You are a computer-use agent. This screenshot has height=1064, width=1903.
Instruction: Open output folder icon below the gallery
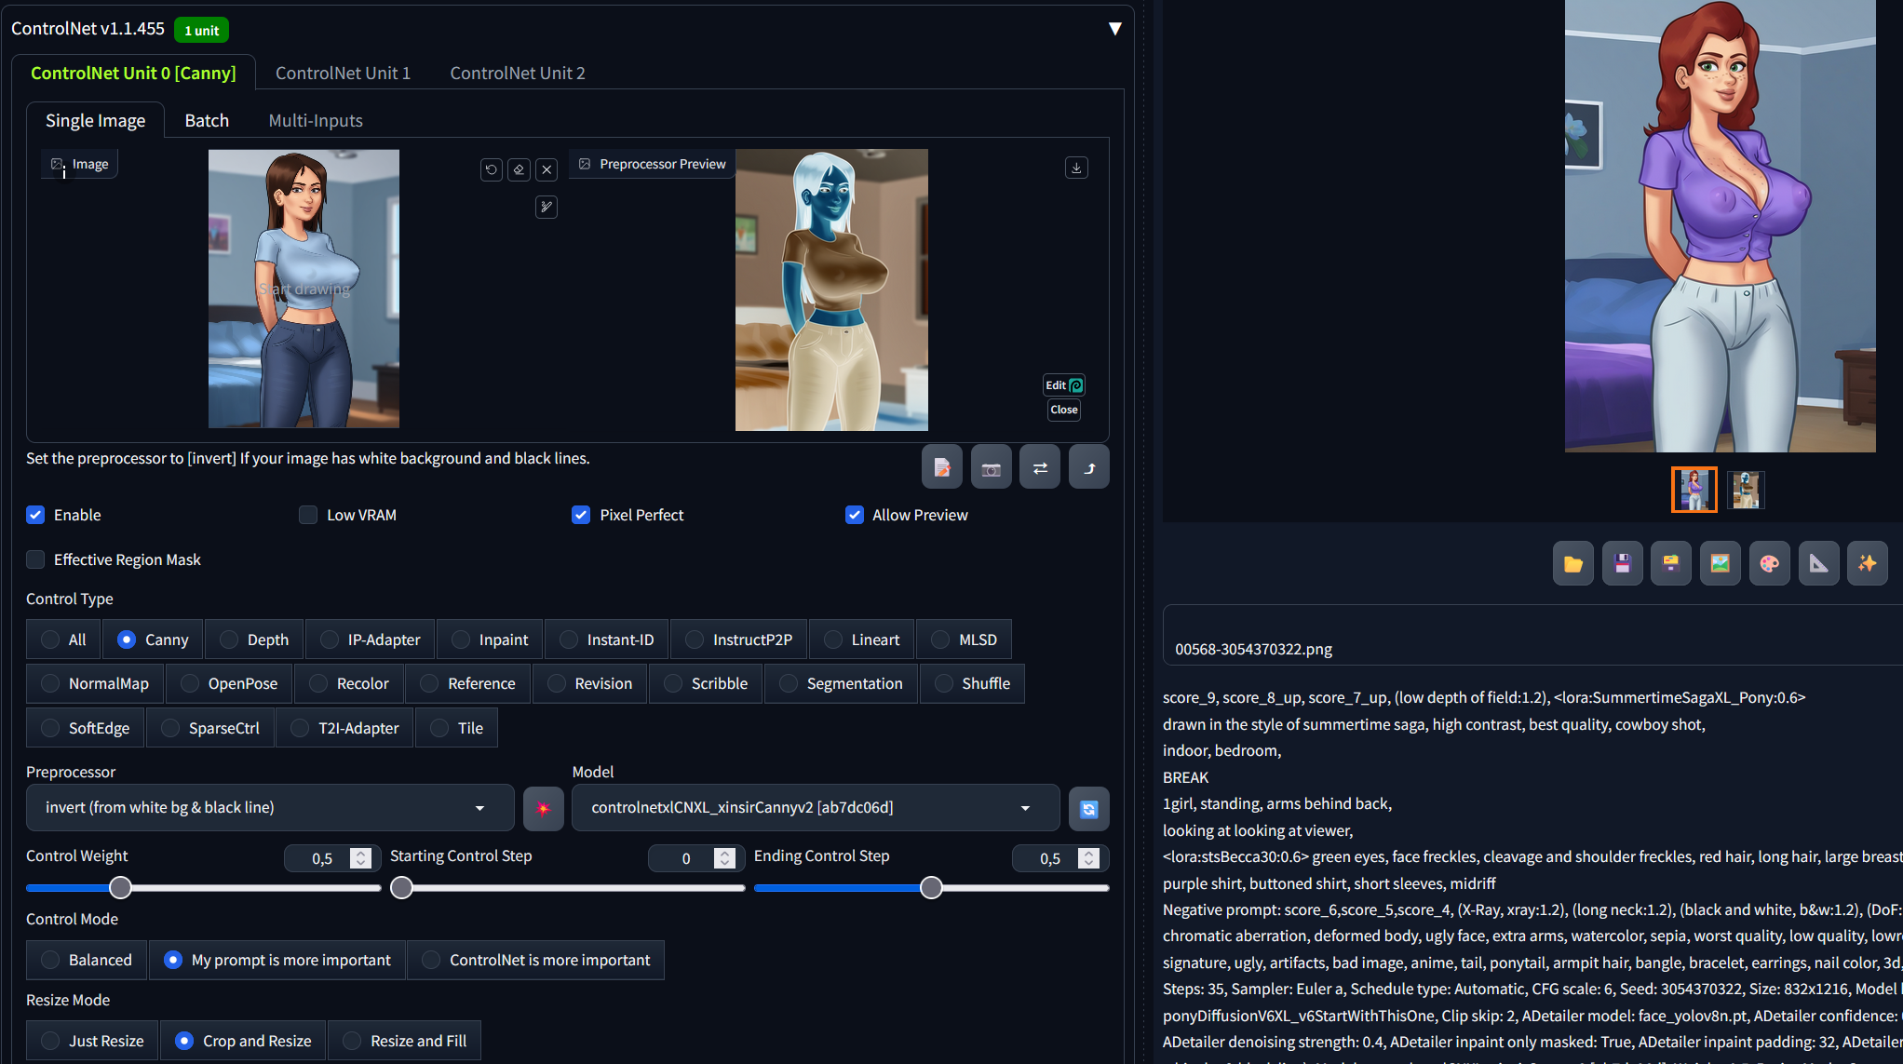(1573, 563)
